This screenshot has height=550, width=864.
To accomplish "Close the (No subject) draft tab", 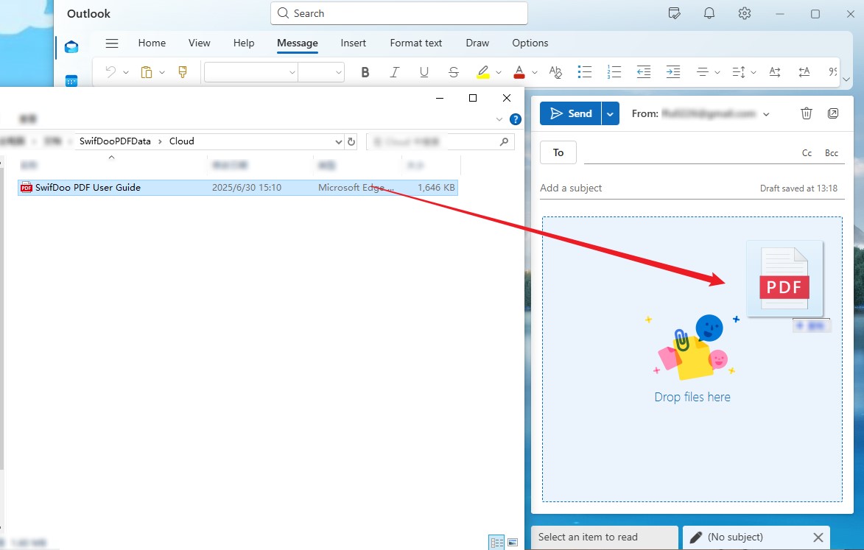I will coord(818,537).
